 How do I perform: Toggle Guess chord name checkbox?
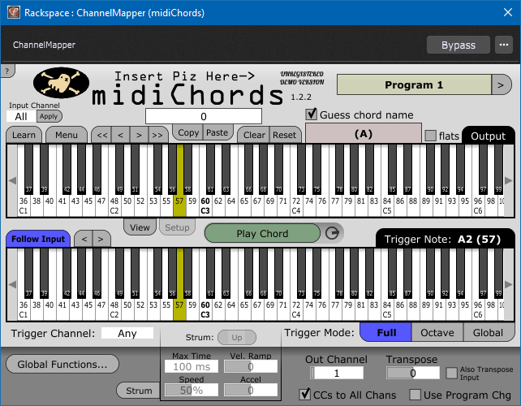312,114
